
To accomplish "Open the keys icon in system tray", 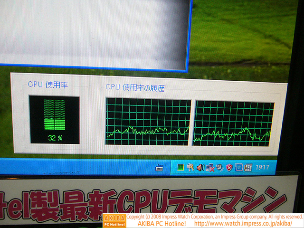I will point(190,167).
